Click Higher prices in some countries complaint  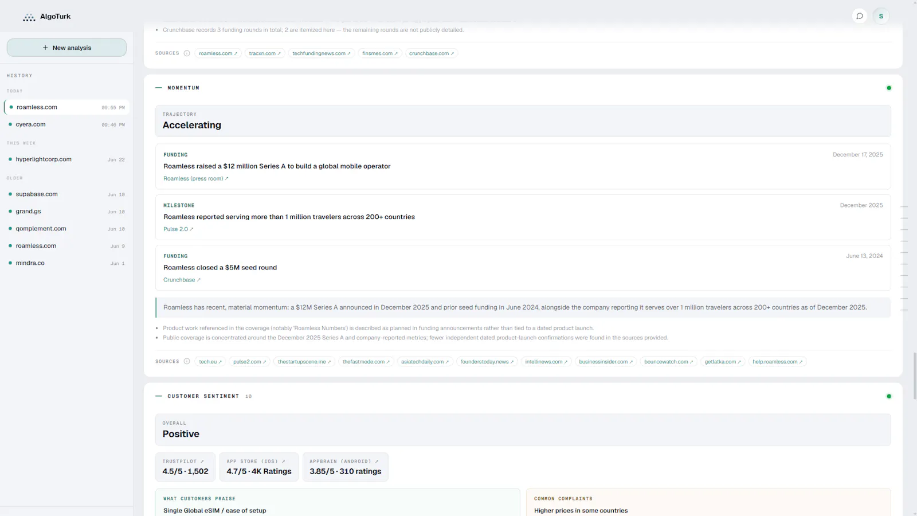581,511
